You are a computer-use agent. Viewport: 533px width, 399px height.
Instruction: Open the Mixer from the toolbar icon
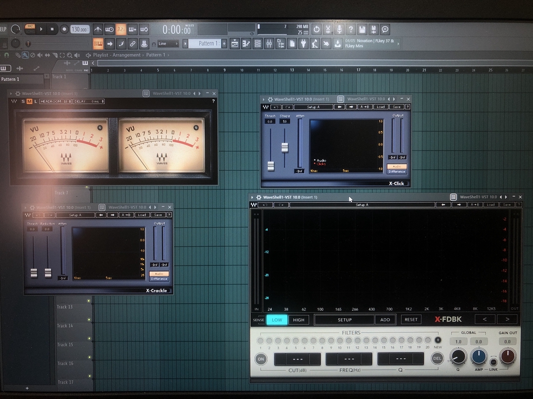(x=269, y=43)
